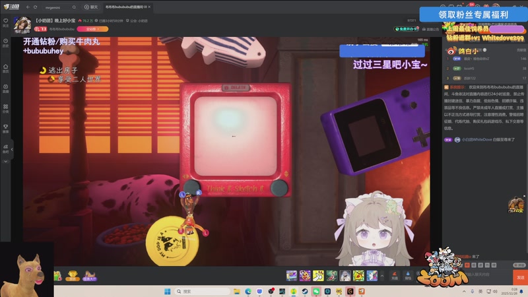
Task: Open WeChat from the taskbar
Action: 316,291
